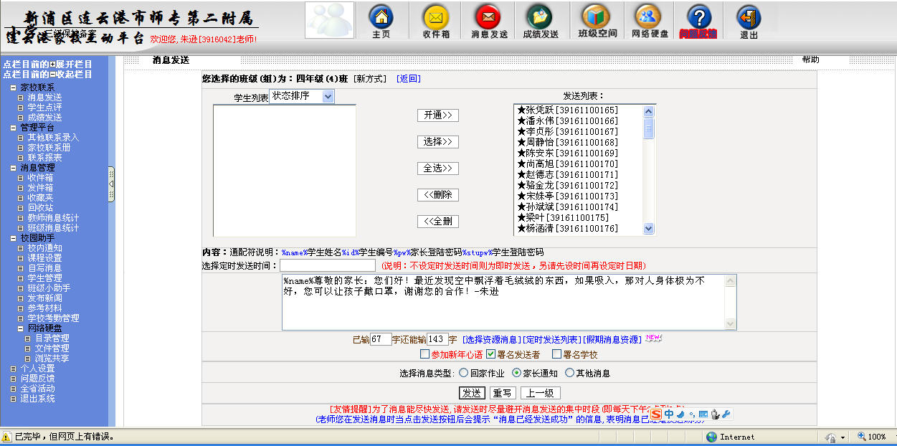Uncheck the 署名发送者 checkbox
Viewport: 897px width, 446px height.
[490, 354]
